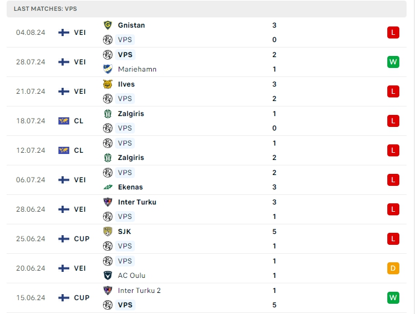Click the Inter Turku 2 crest icon

pyautogui.click(x=108, y=291)
